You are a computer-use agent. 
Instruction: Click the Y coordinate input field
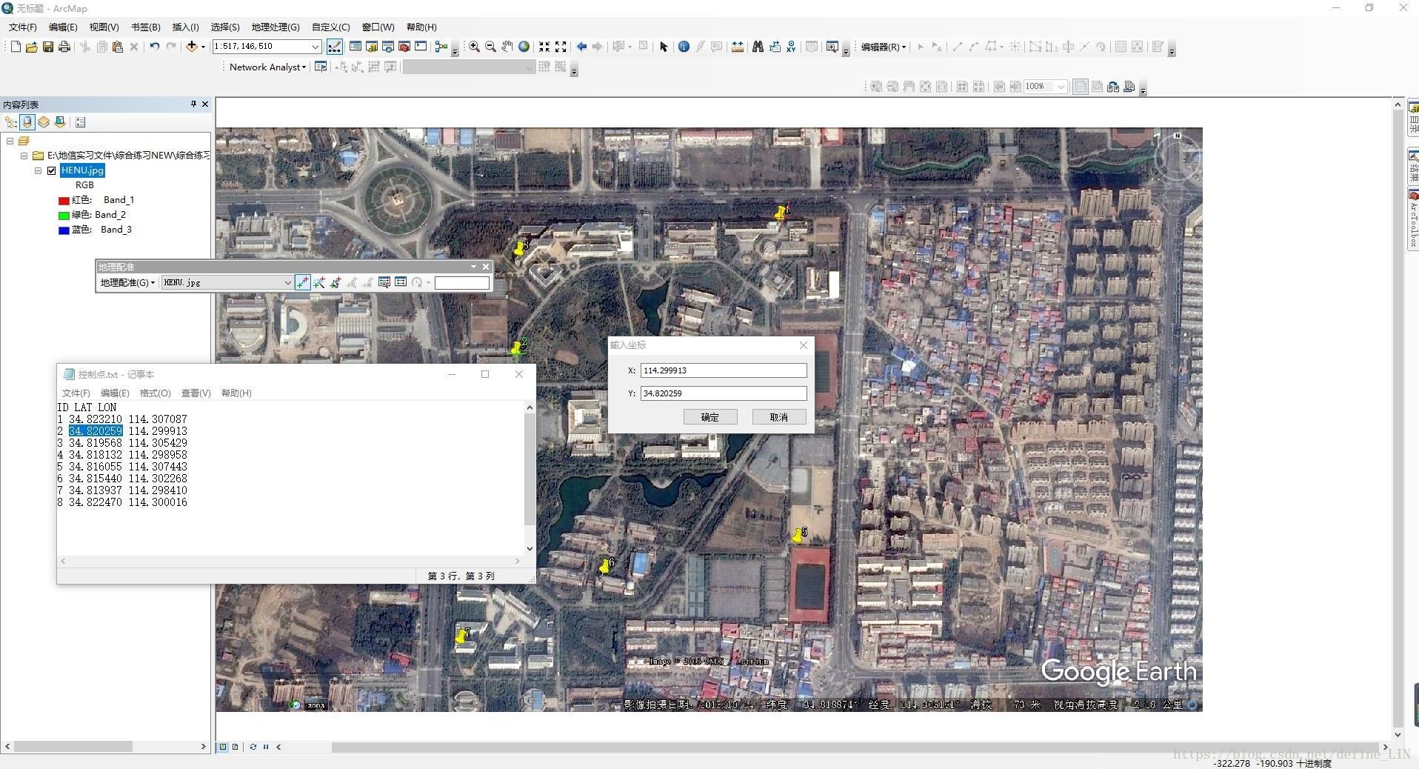coord(724,393)
